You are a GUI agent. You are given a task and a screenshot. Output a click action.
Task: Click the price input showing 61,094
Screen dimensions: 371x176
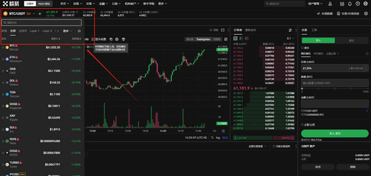tap(335, 68)
